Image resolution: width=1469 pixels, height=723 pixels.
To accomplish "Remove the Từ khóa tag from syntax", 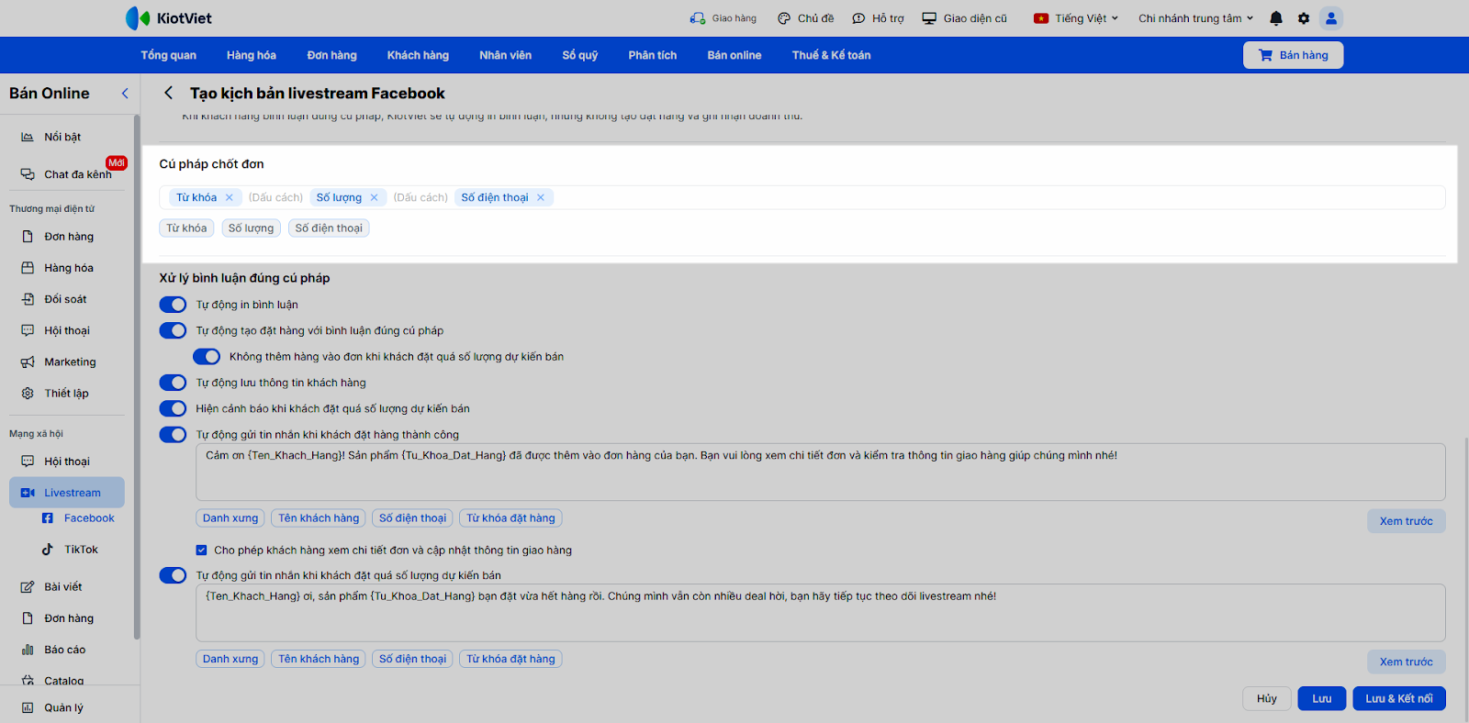I will pyautogui.click(x=230, y=197).
